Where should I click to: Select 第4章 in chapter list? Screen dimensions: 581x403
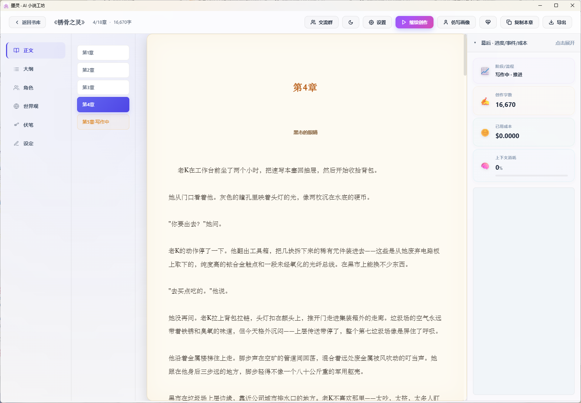tap(103, 104)
